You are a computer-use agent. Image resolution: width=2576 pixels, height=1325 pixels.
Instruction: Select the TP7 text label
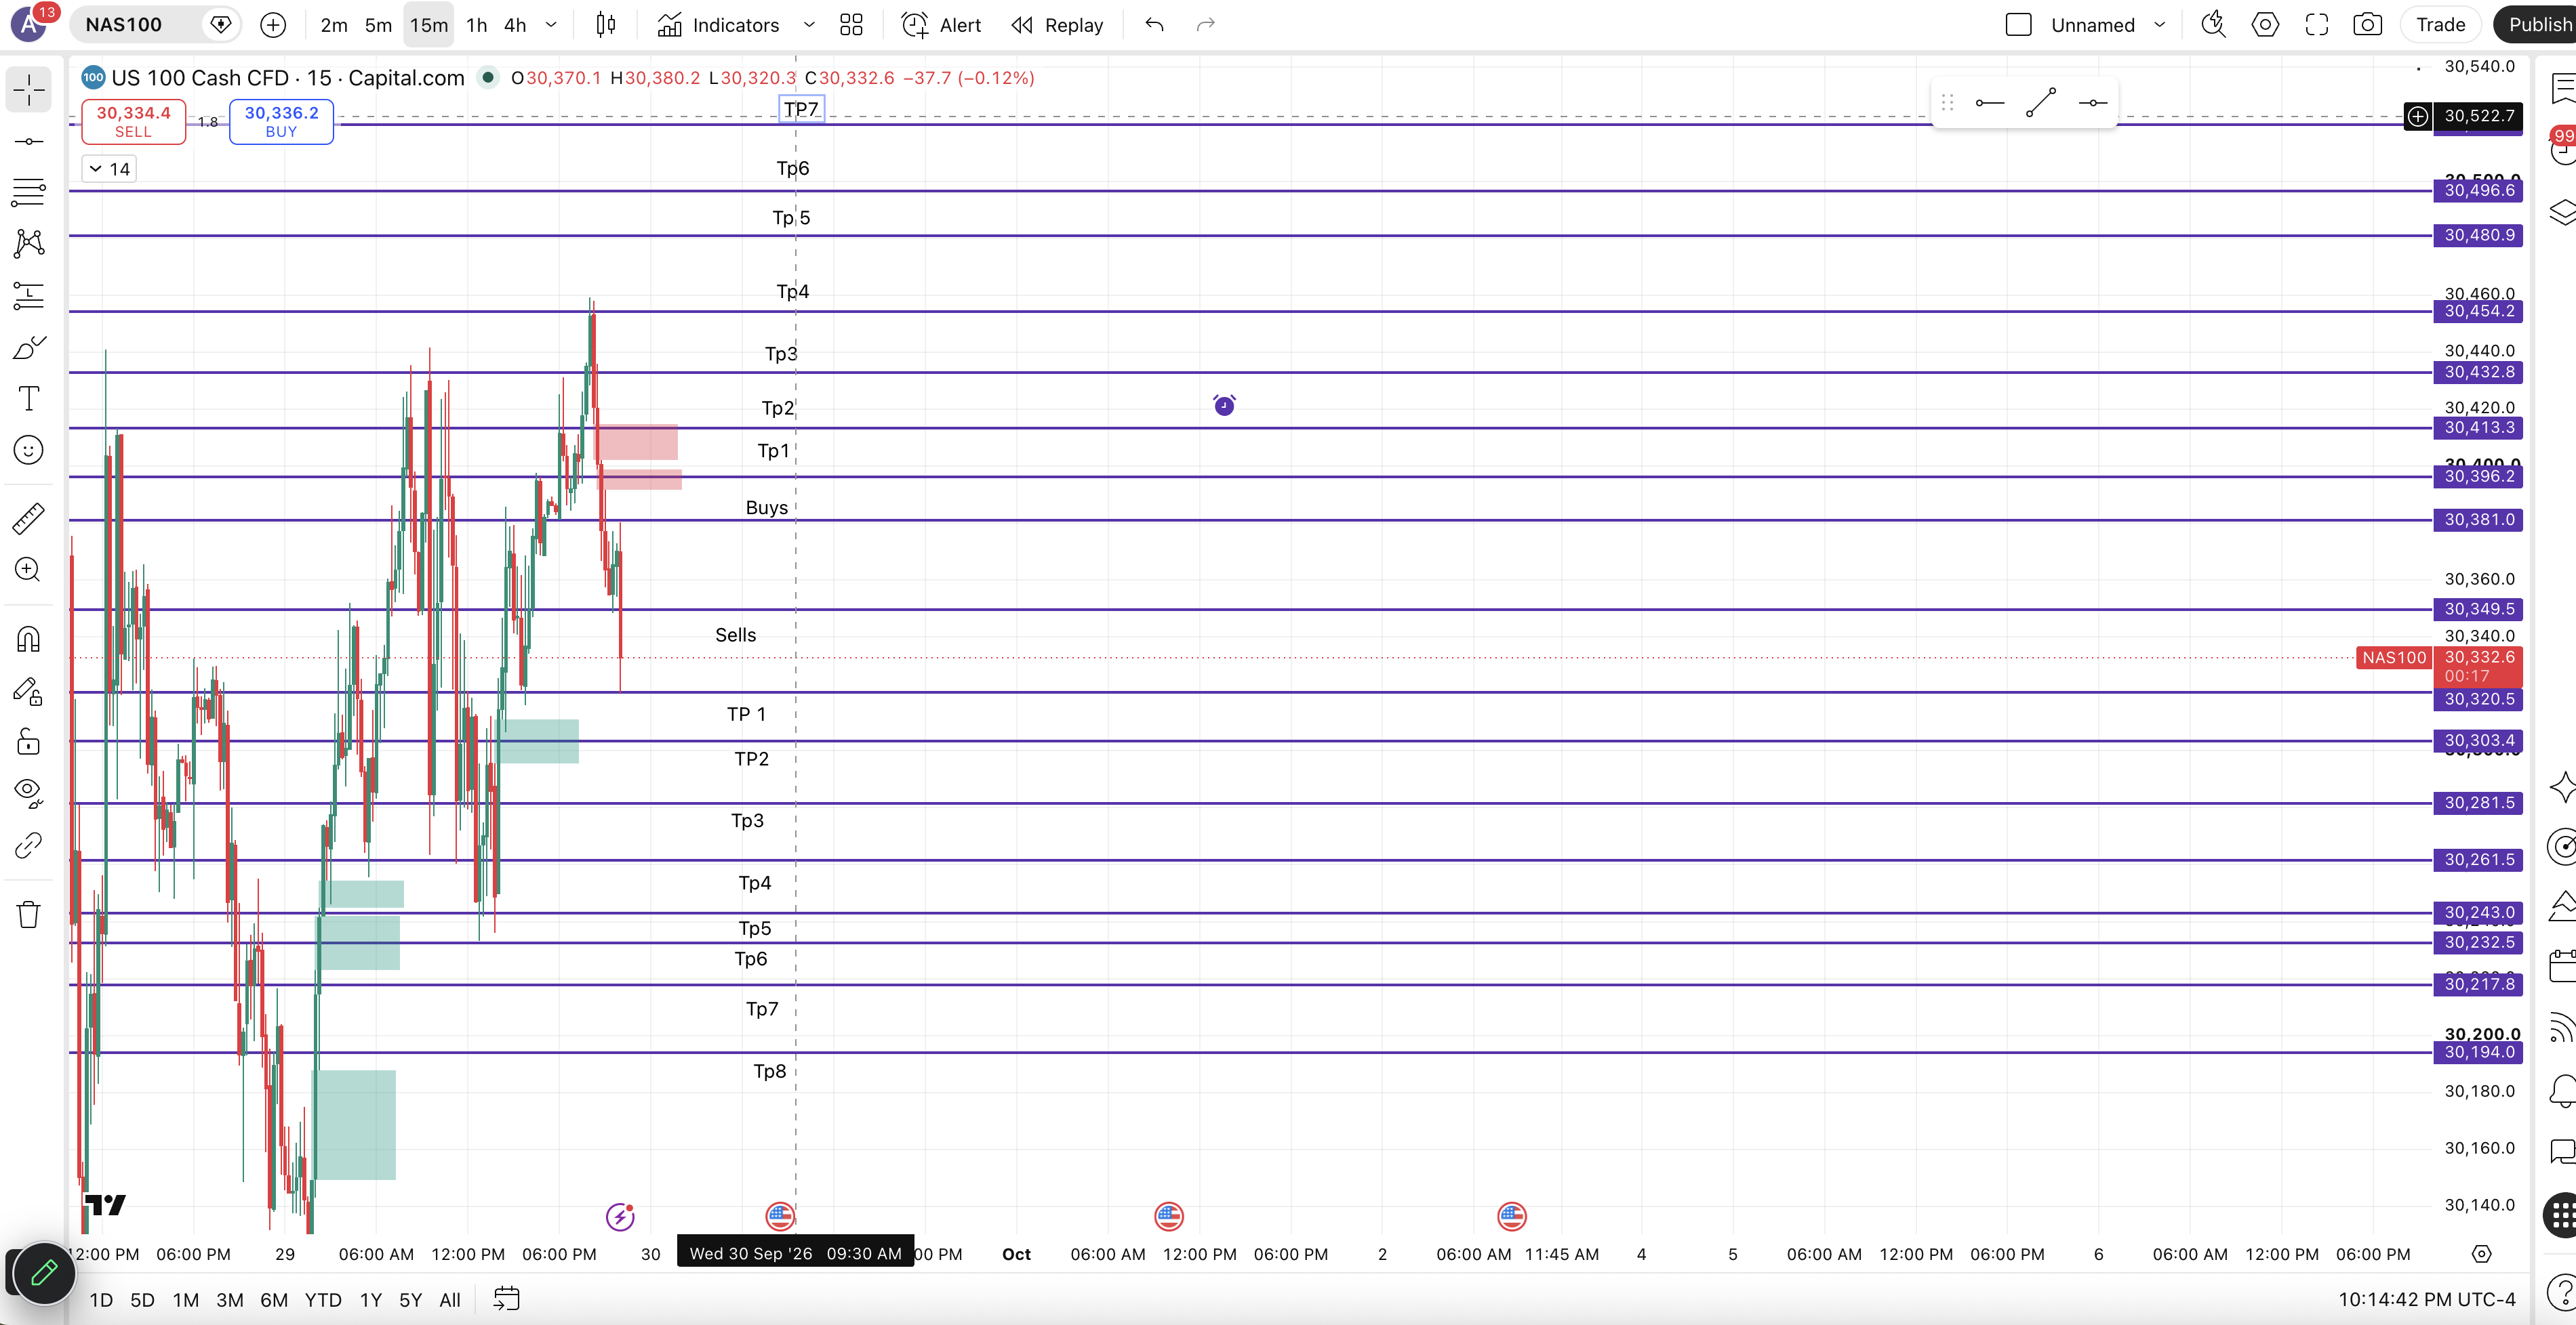click(801, 110)
